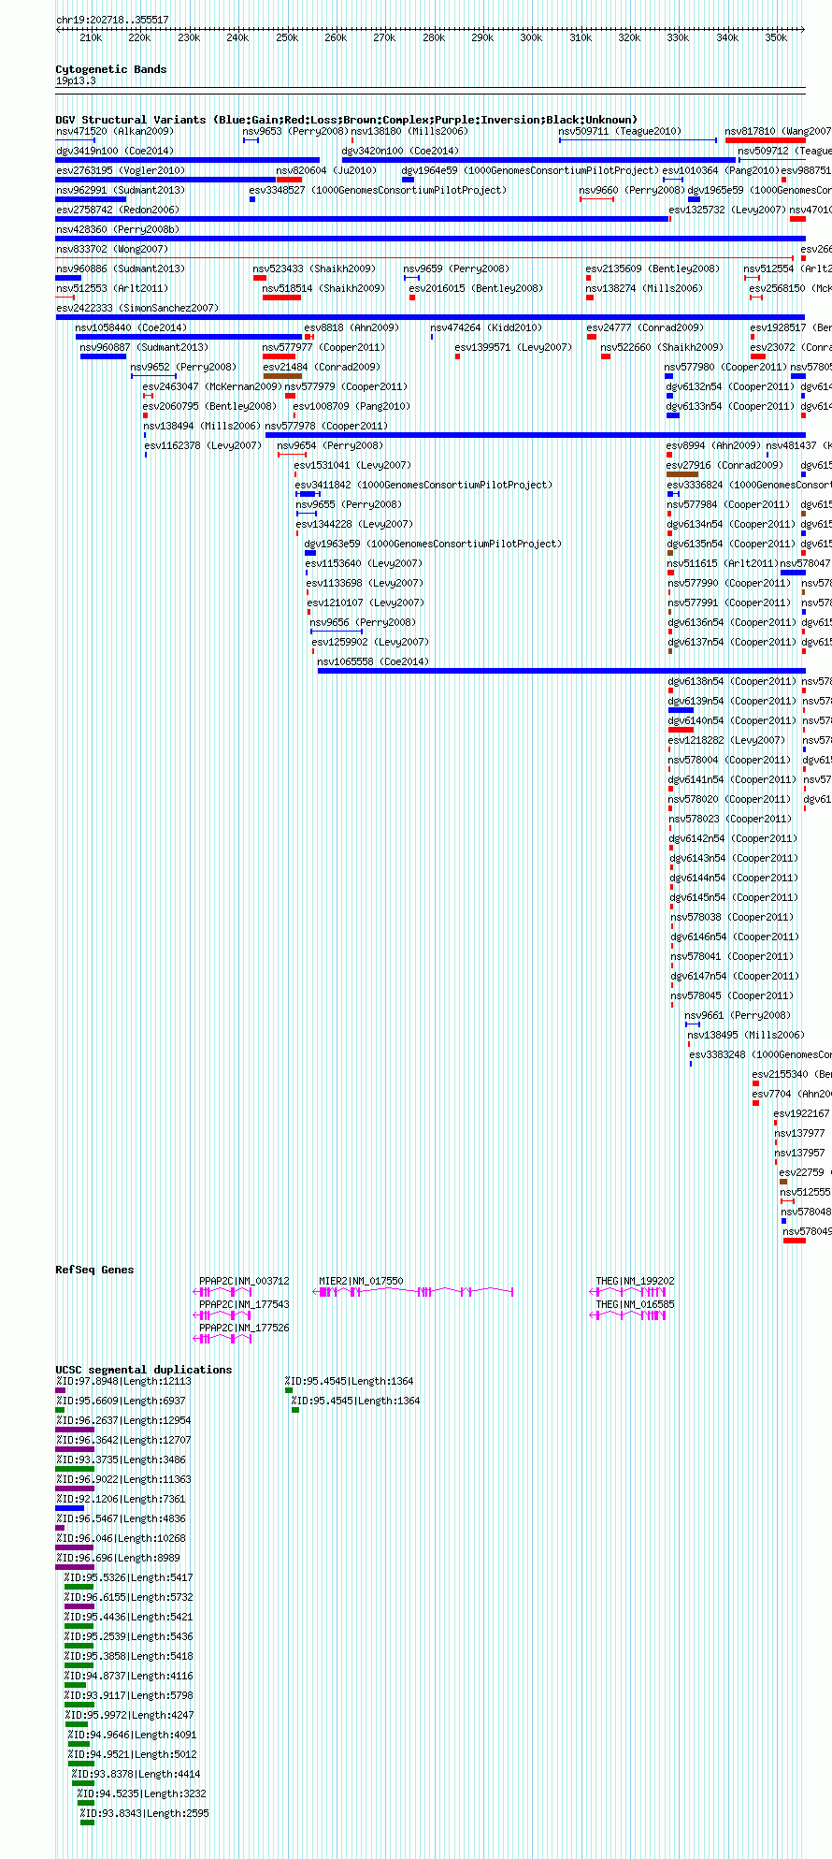Viewport: 832px width, 1859px height.
Task: Select variant nsv9660 (Perry2008)
Action: coord(631,190)
